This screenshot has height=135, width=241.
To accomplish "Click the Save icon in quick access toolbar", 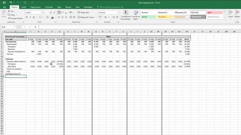I will (4, 3).
